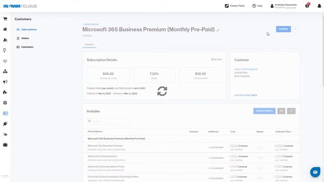Open the alerts icon with red badge

307,6
